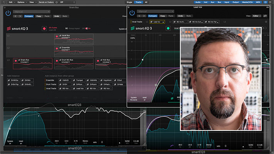Image resolution: width=274 pixels, height=154 pixels.
Task: Click the green learn icon in Lead Vox
Action: click(x=168, y=28)
